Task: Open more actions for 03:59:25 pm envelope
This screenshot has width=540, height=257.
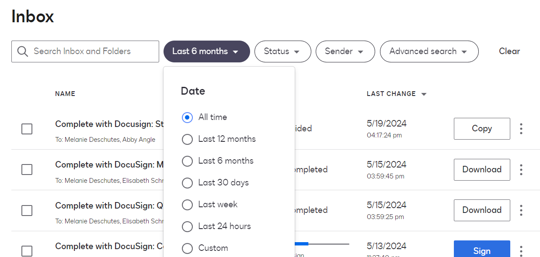Action: point(521,210)
